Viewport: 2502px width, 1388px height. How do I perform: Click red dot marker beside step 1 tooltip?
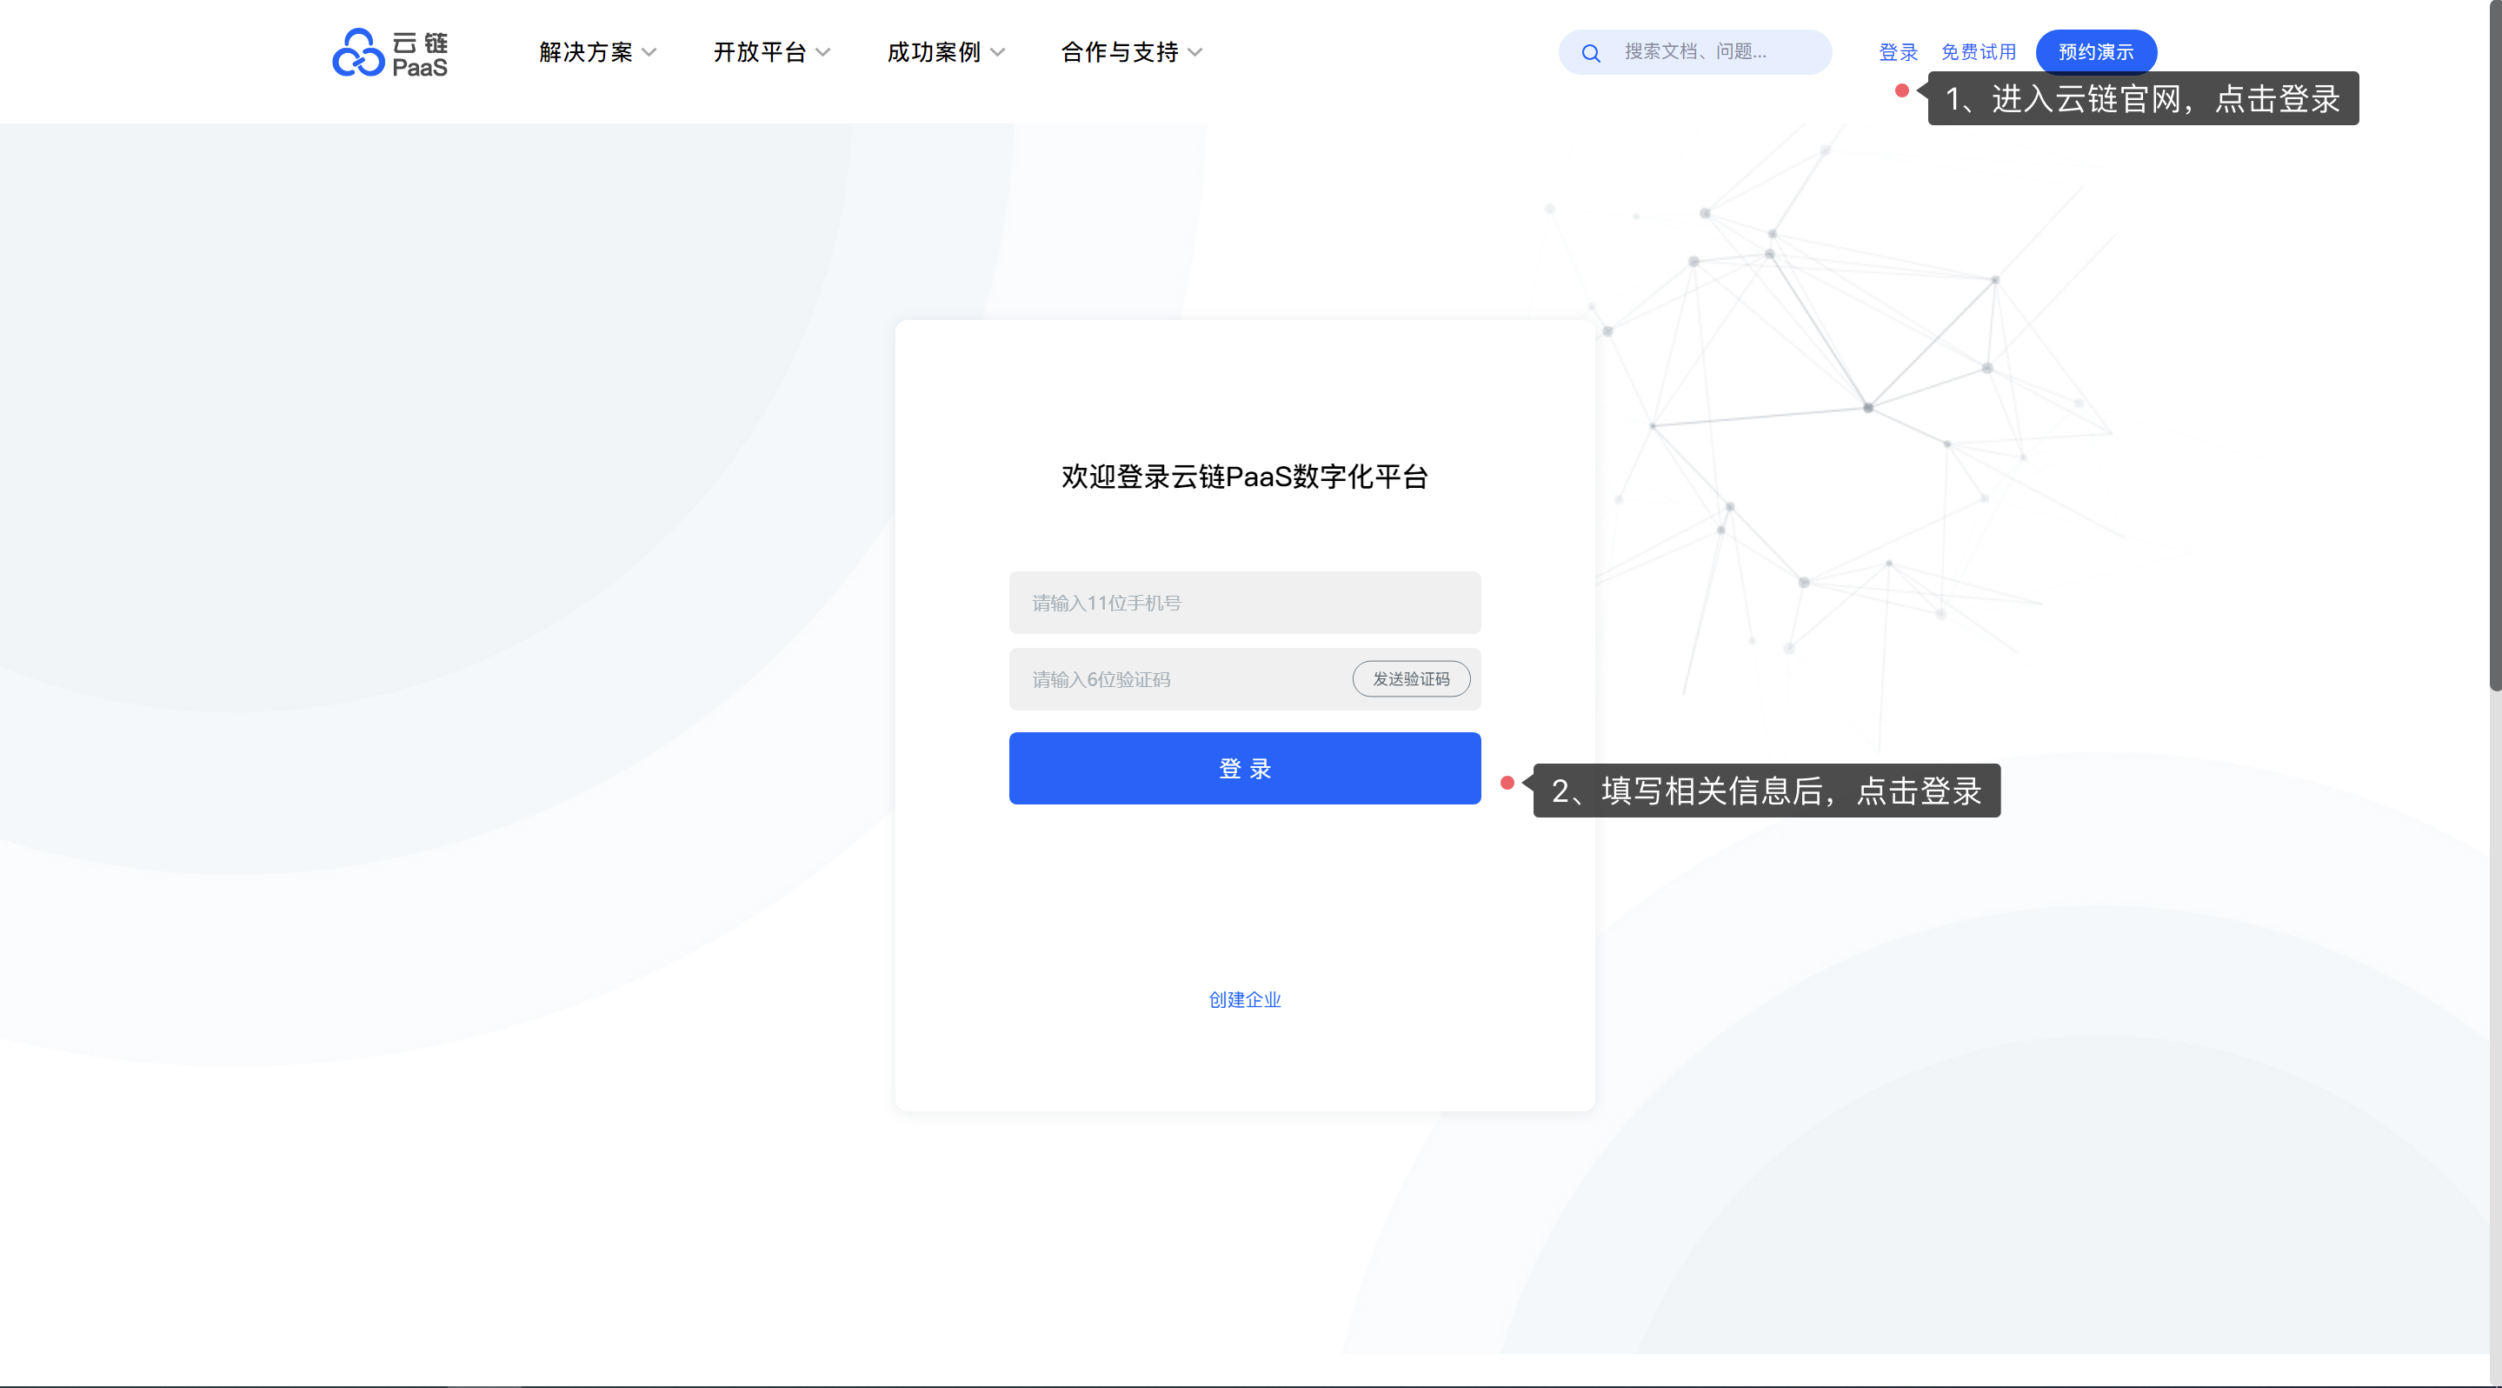[x=1902, y=90]
